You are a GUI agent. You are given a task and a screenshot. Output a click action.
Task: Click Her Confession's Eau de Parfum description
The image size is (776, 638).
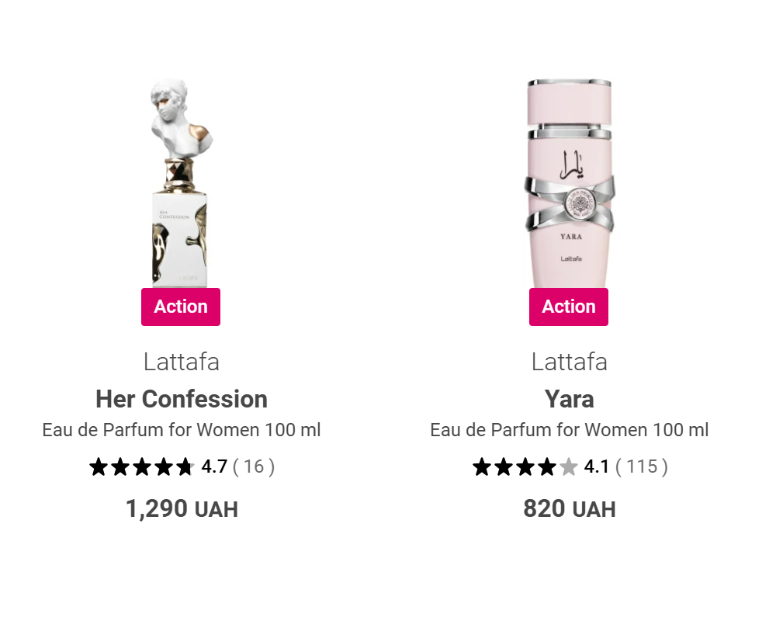tap(181, 430)
